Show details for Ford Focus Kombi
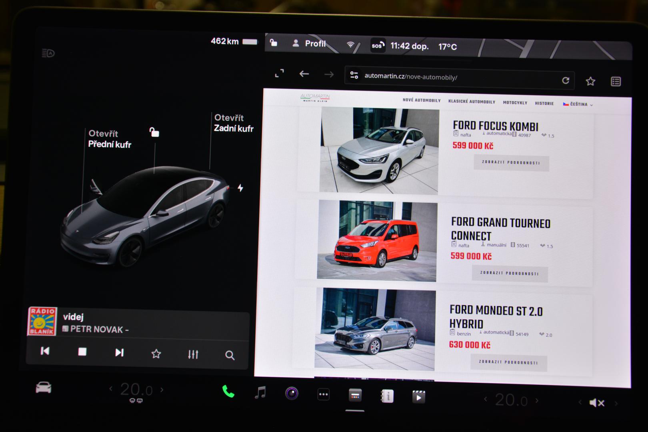 511,163
